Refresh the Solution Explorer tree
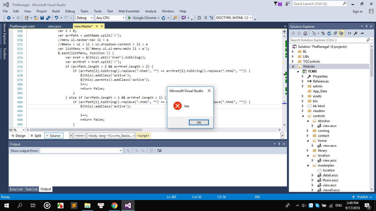The height and width of the screenshot is (211, 376). (x=329, y=33)
